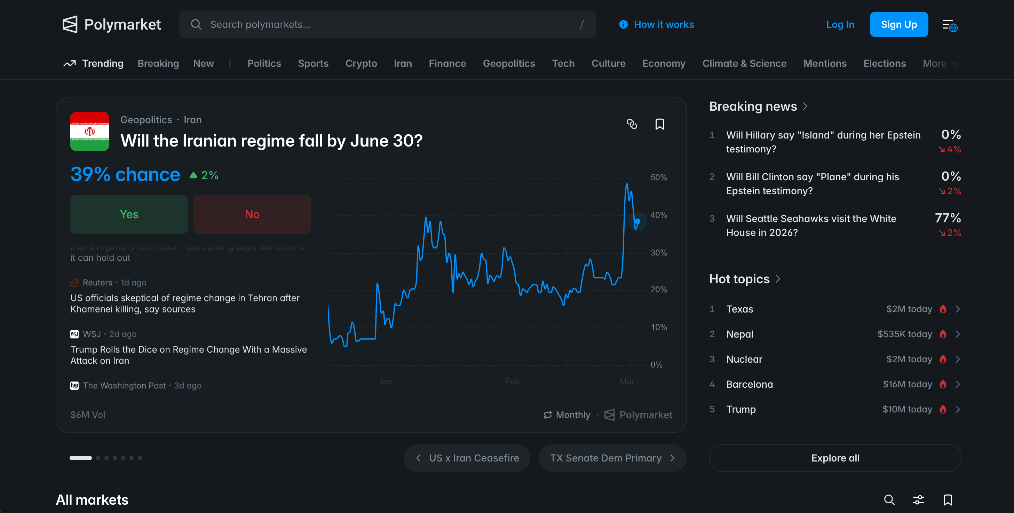Viewport: 1014px width, 513px height.
Task: Click the search icon in All markets
Action: click(x=889, y=500)
